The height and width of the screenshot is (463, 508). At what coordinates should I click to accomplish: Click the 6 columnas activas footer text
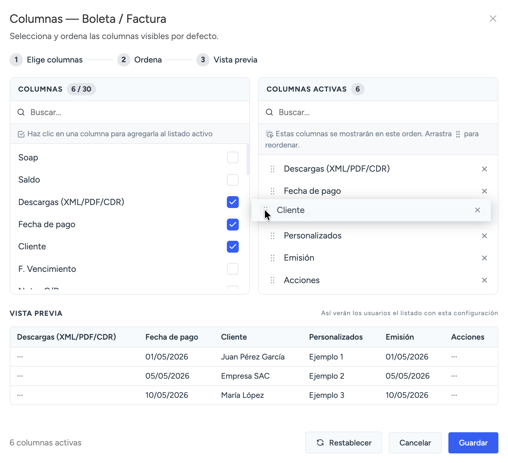pyautogui.click(x=46, y=442)
